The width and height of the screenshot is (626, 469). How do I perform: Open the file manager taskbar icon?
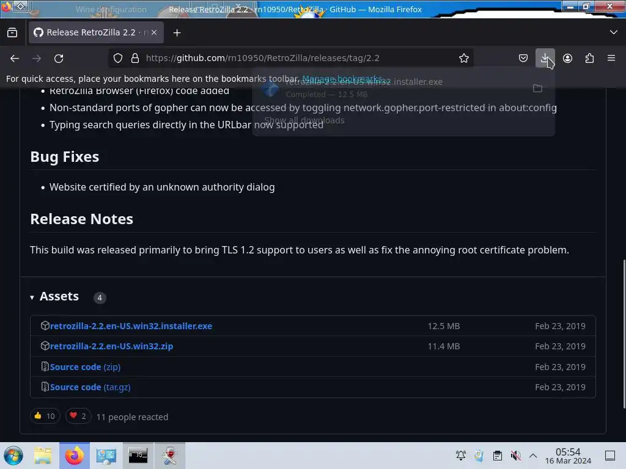click(43, 456)
